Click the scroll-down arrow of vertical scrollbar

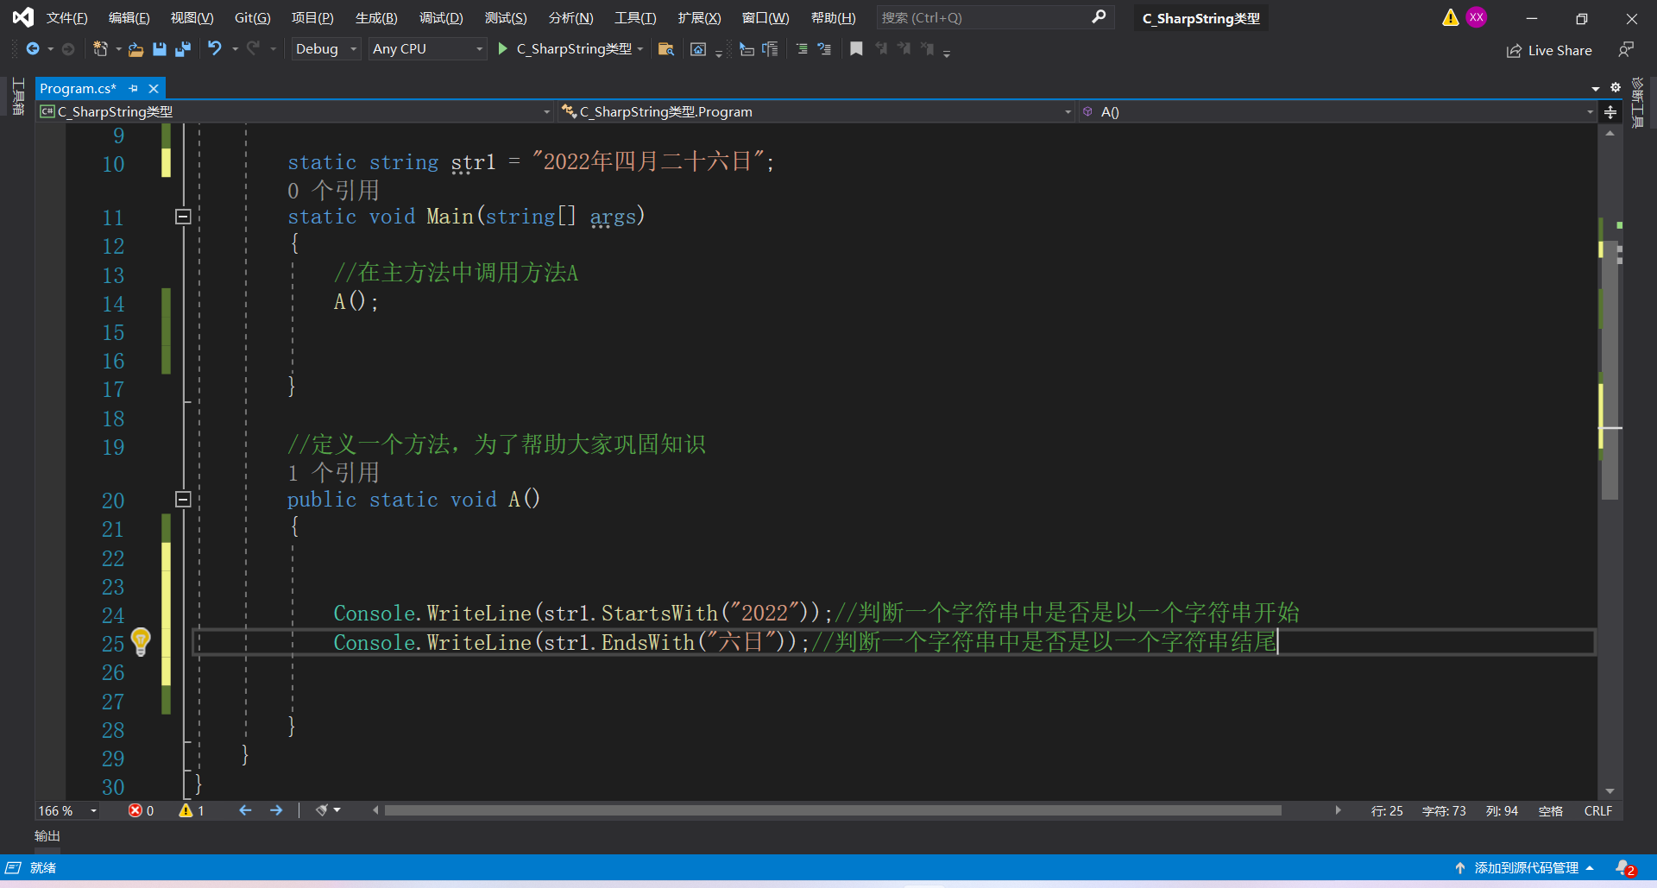[1610, 791]
